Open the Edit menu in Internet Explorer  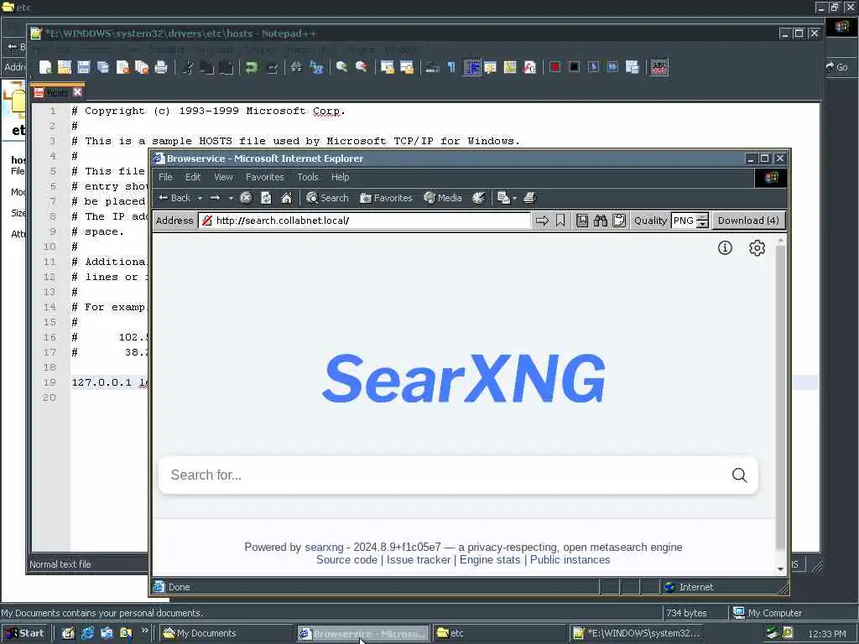[193, 177]
